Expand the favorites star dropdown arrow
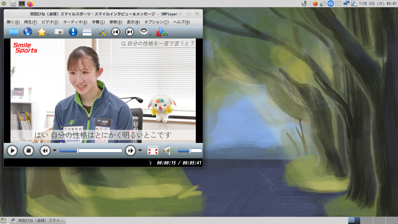The height and width of the screenshot is (224, 398). click(x=48, y=35)
